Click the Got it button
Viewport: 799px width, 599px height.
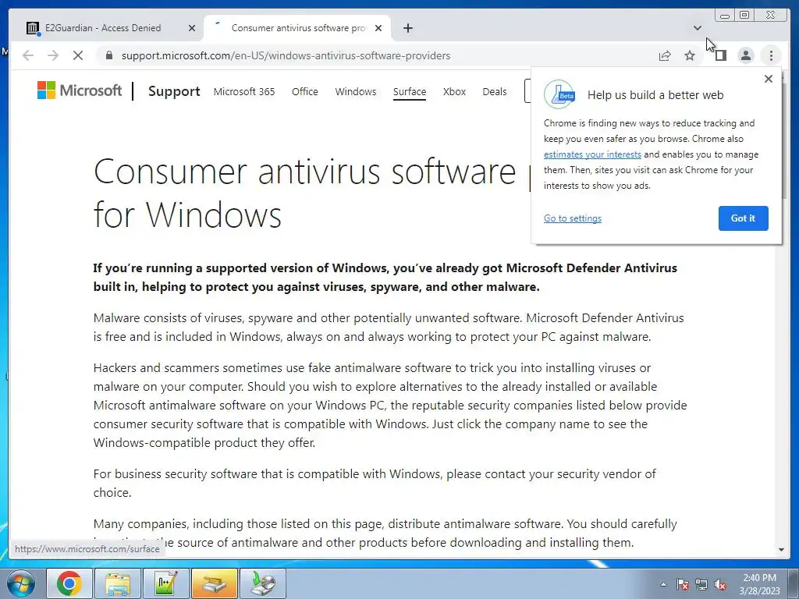743,218
